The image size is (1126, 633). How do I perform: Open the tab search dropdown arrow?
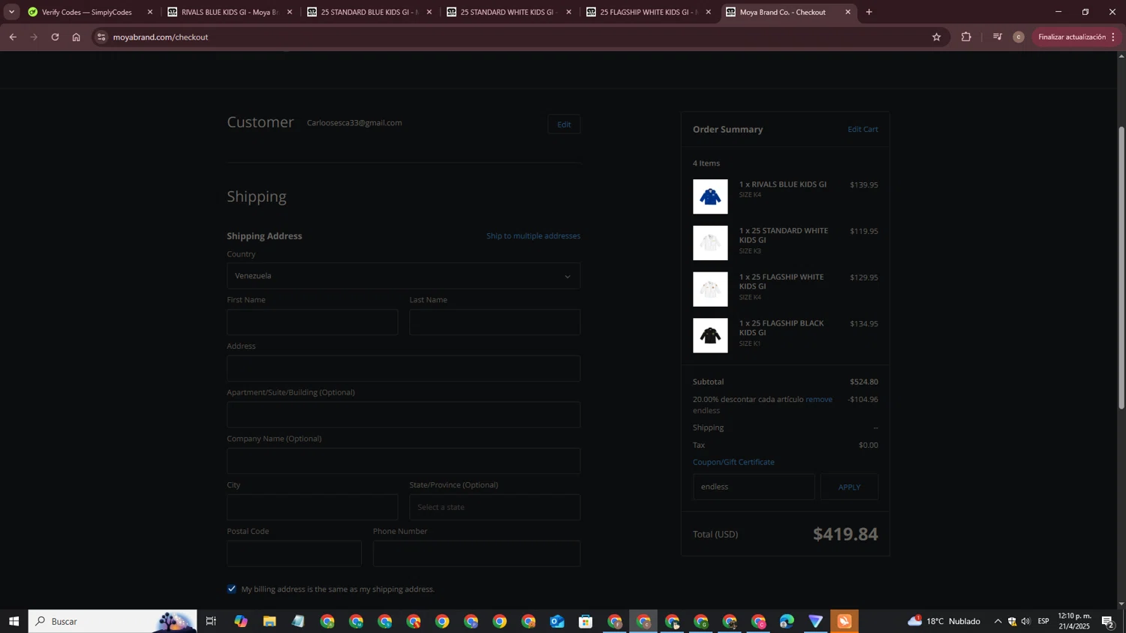coord(11,12)
